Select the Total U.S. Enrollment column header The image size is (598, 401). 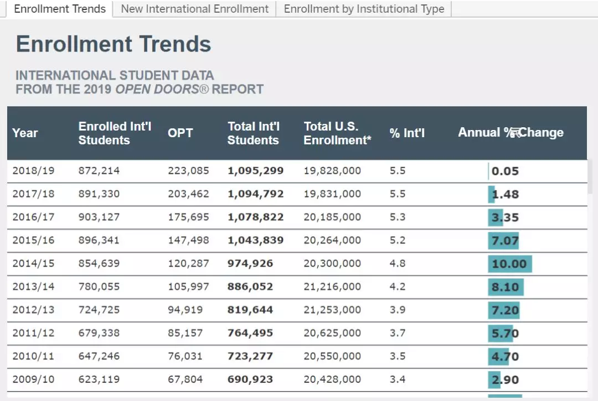(x=337, y=133)
